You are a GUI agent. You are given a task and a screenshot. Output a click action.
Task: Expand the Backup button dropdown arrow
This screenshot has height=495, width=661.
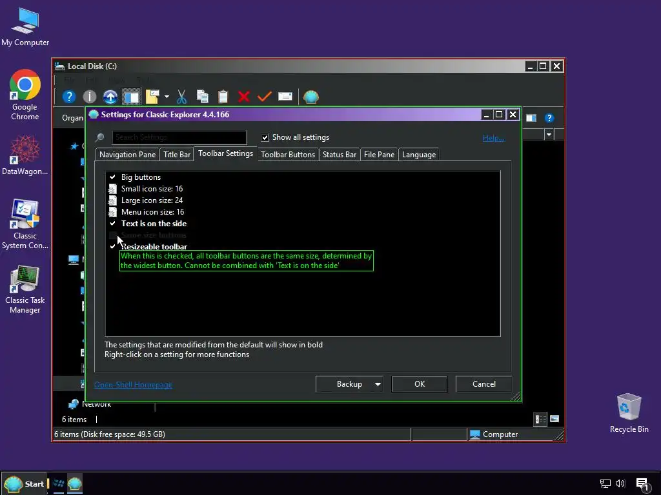coord(378,384)
